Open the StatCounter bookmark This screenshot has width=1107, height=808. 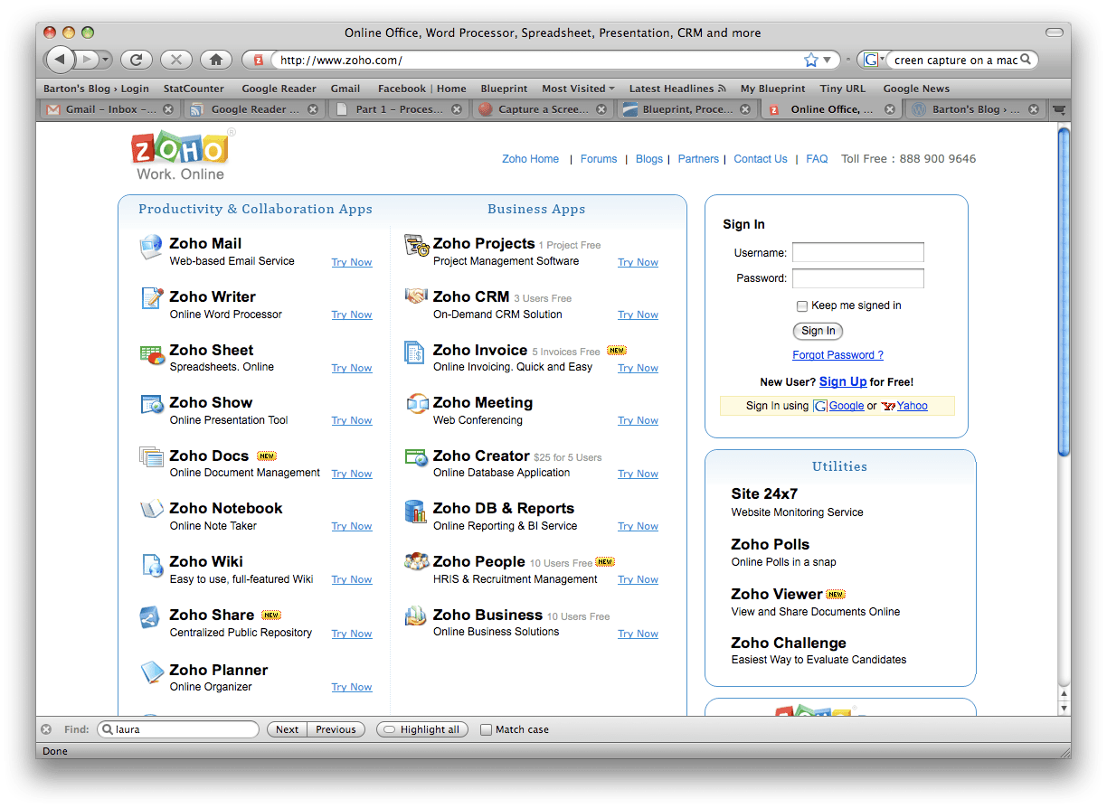[194, 89]
